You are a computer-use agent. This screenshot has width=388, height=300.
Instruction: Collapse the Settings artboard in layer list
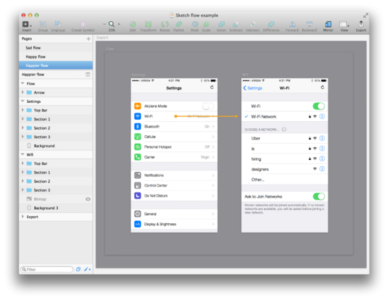coord(23,101)
